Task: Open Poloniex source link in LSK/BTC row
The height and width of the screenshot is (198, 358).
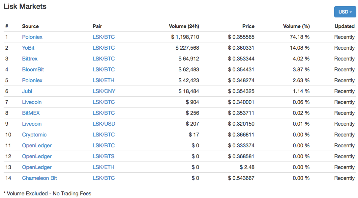Action: [x=32, y=37]
